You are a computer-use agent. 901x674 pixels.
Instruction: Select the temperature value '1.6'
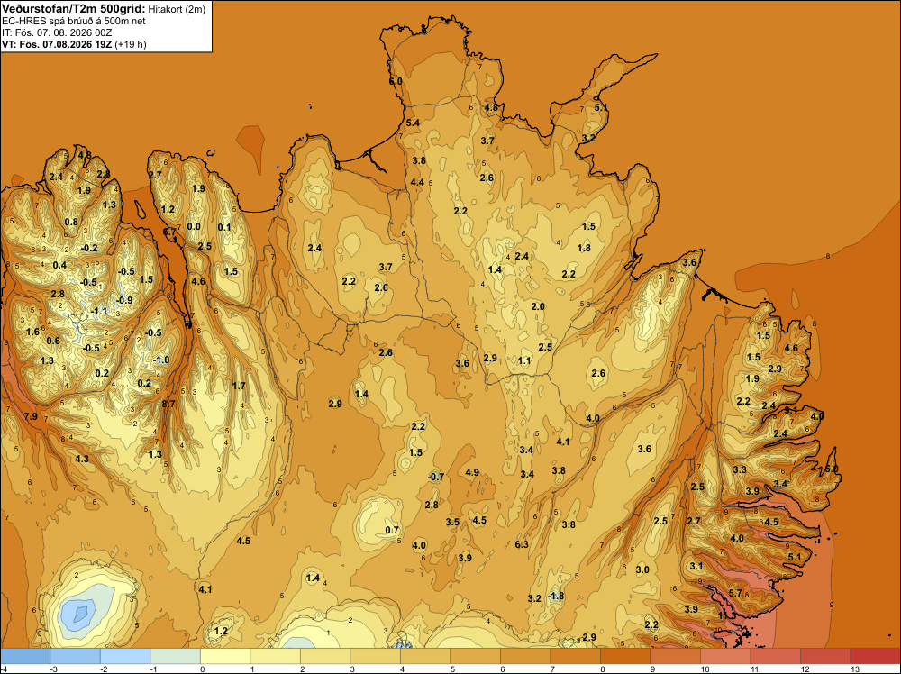click(x=32, y=332)
